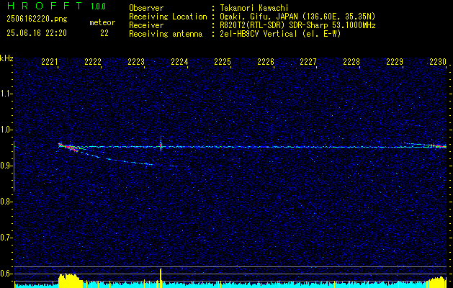The height and width of the screenshot is (288, 453).
Task: Click the 2221 time marker
Action: coord(50,62)
